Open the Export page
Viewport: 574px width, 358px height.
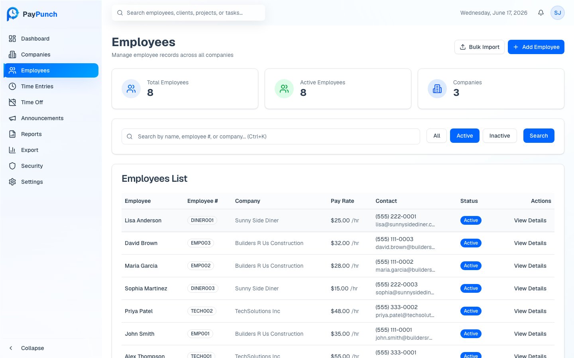pos(51,150)
